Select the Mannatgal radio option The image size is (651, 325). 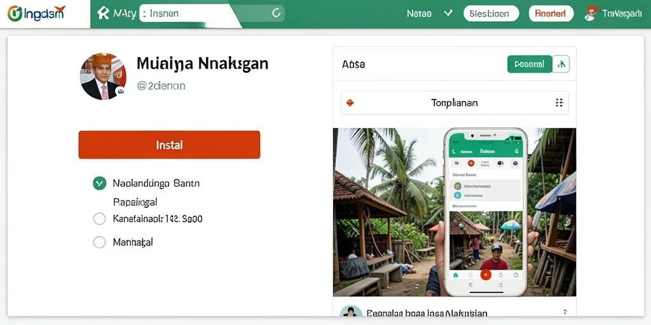(x=99, y=242)
